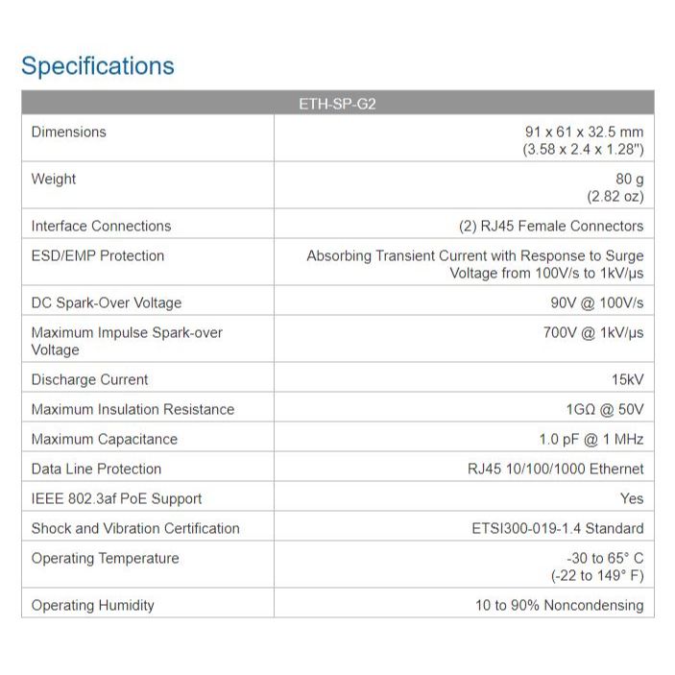Click the Specifications heading
Viewport: 675px width, 675px height.
tap(98, 66)
